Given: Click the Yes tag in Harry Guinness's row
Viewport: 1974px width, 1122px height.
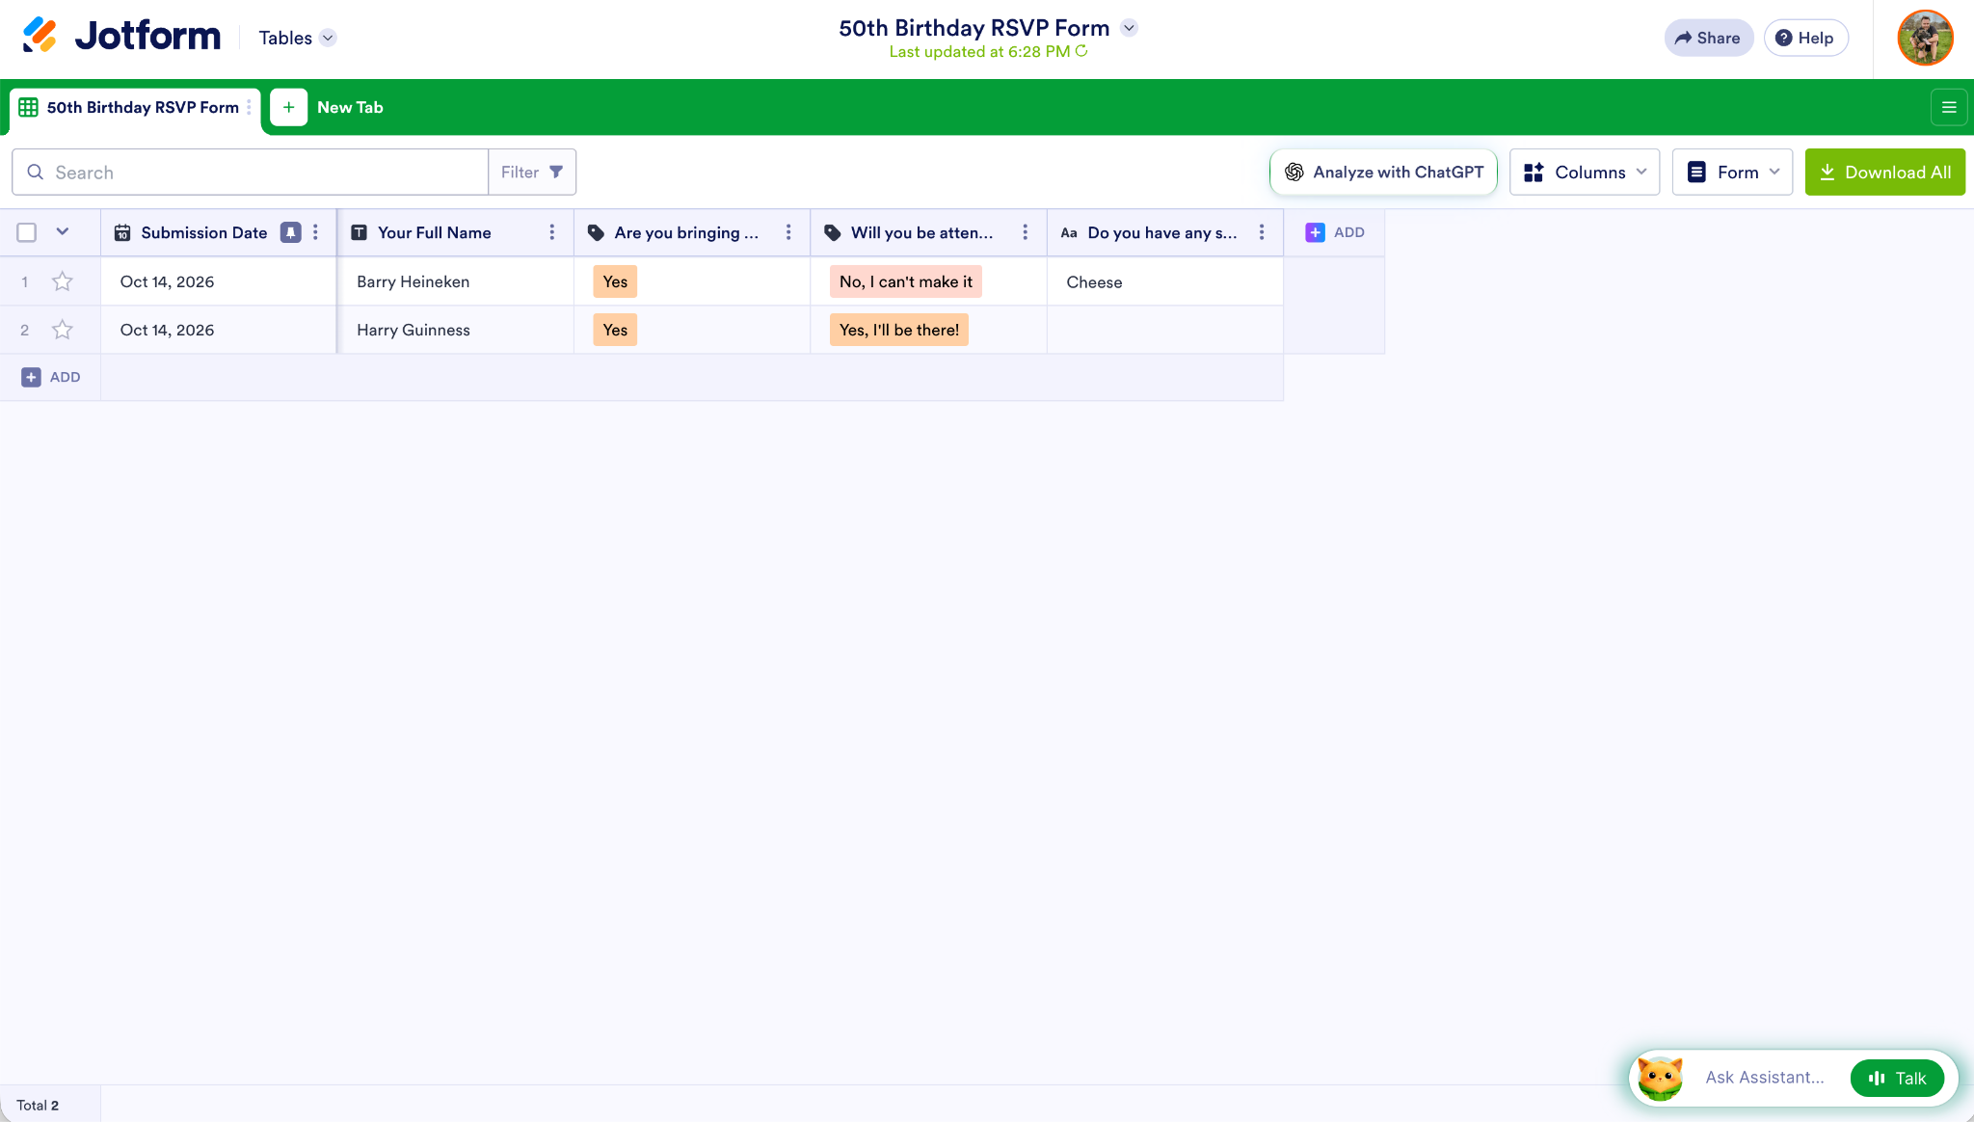Looking at the screenshot, I should [x=615, y=330].
